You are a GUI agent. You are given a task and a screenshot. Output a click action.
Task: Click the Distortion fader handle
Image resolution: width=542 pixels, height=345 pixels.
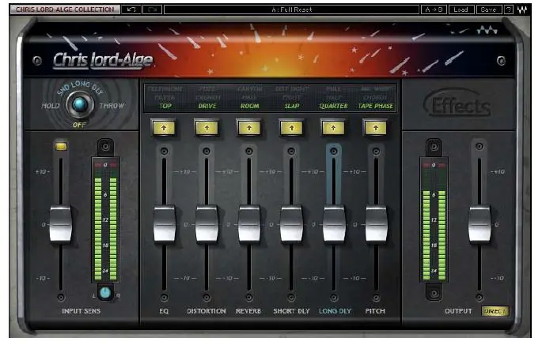207,223
